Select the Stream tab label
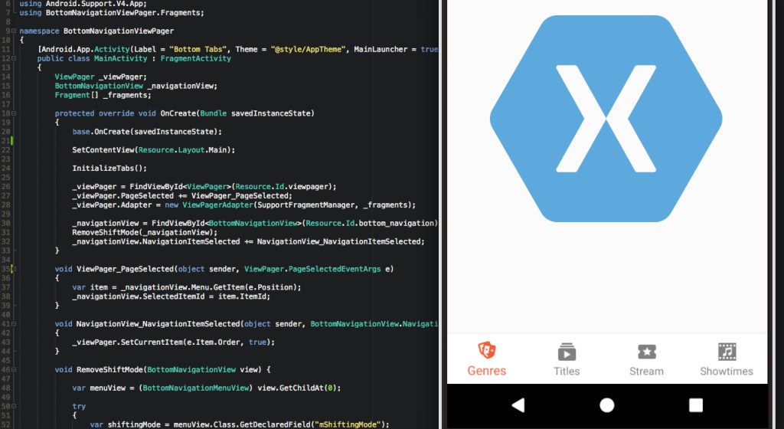784x429 pixels. pyautogui.click(x=646, y=371)
